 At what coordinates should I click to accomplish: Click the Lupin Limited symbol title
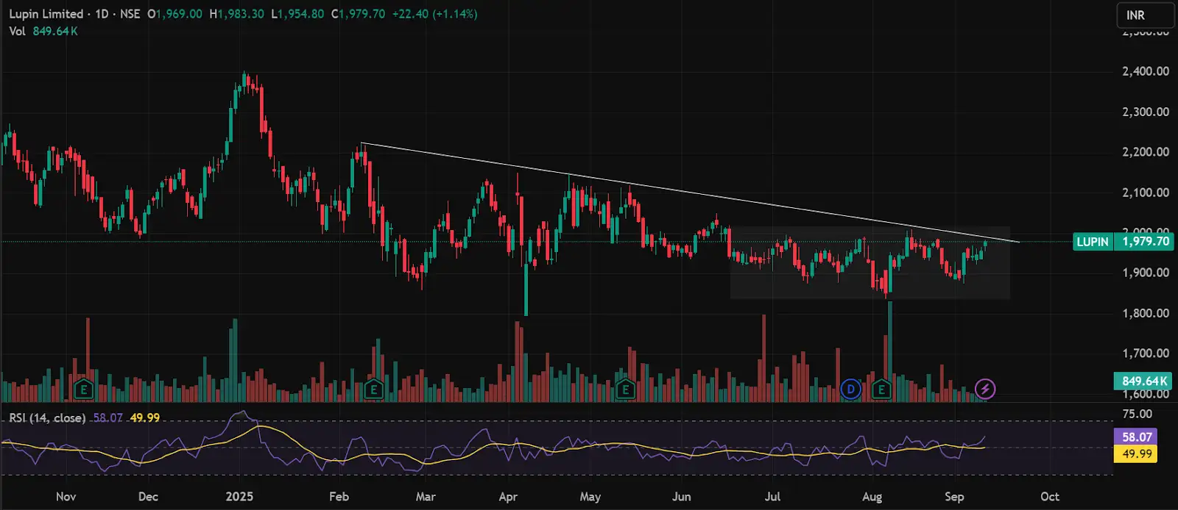tap(46, 14)
